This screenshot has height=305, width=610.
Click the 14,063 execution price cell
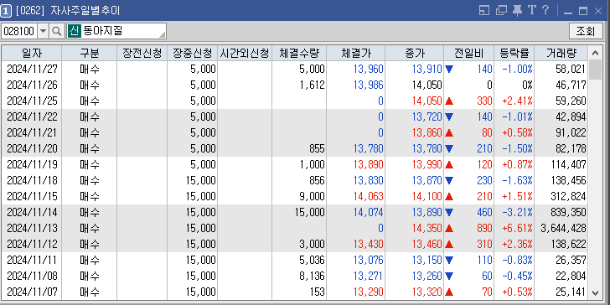point(355,196)
